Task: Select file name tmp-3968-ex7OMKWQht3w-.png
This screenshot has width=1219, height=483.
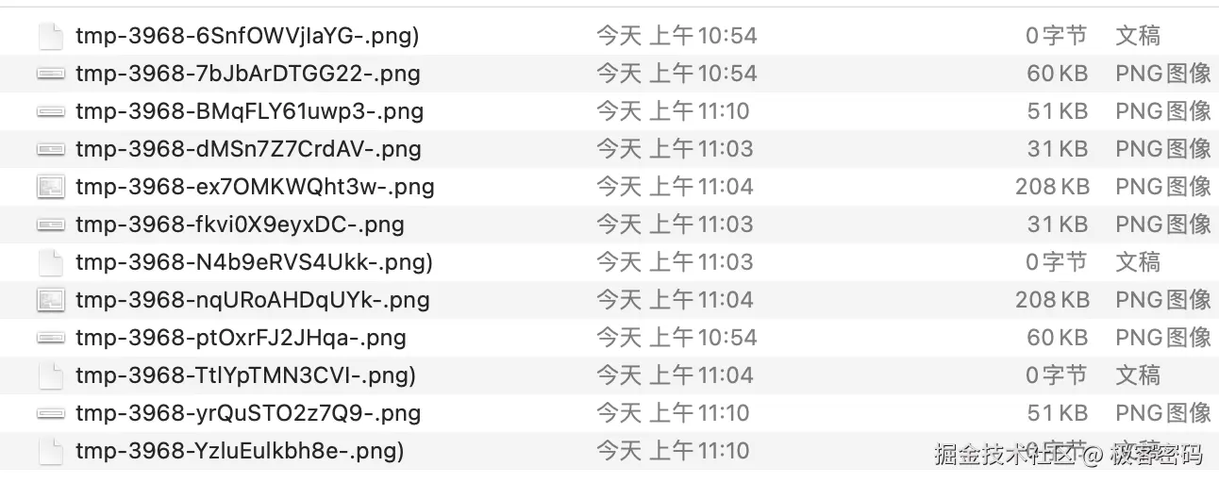Action: [255, 187]
